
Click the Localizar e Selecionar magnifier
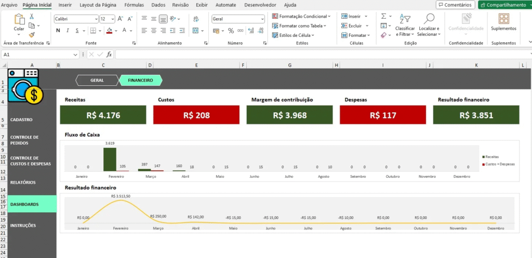pyautogui.click(x=429, y=19)
